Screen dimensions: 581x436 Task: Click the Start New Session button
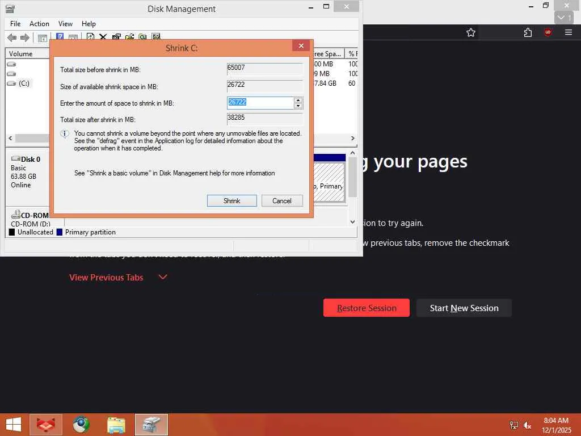point(464,308)
